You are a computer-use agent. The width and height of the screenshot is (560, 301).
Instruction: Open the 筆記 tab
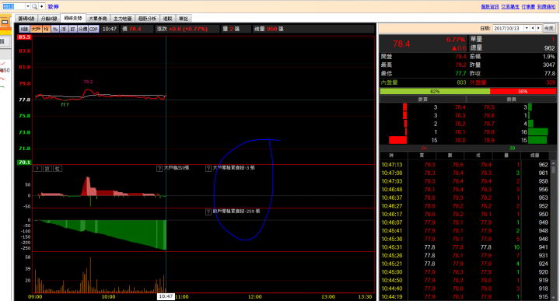pyautogui.click(x=184, y=19)
